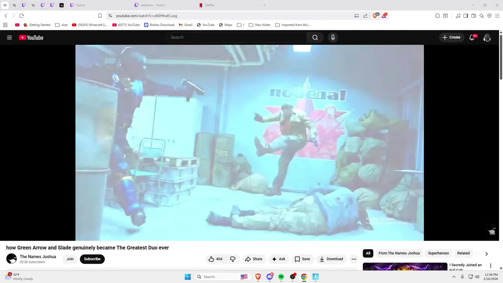Click the Ask button
The image size is (503, 283).
pos(278,259)
